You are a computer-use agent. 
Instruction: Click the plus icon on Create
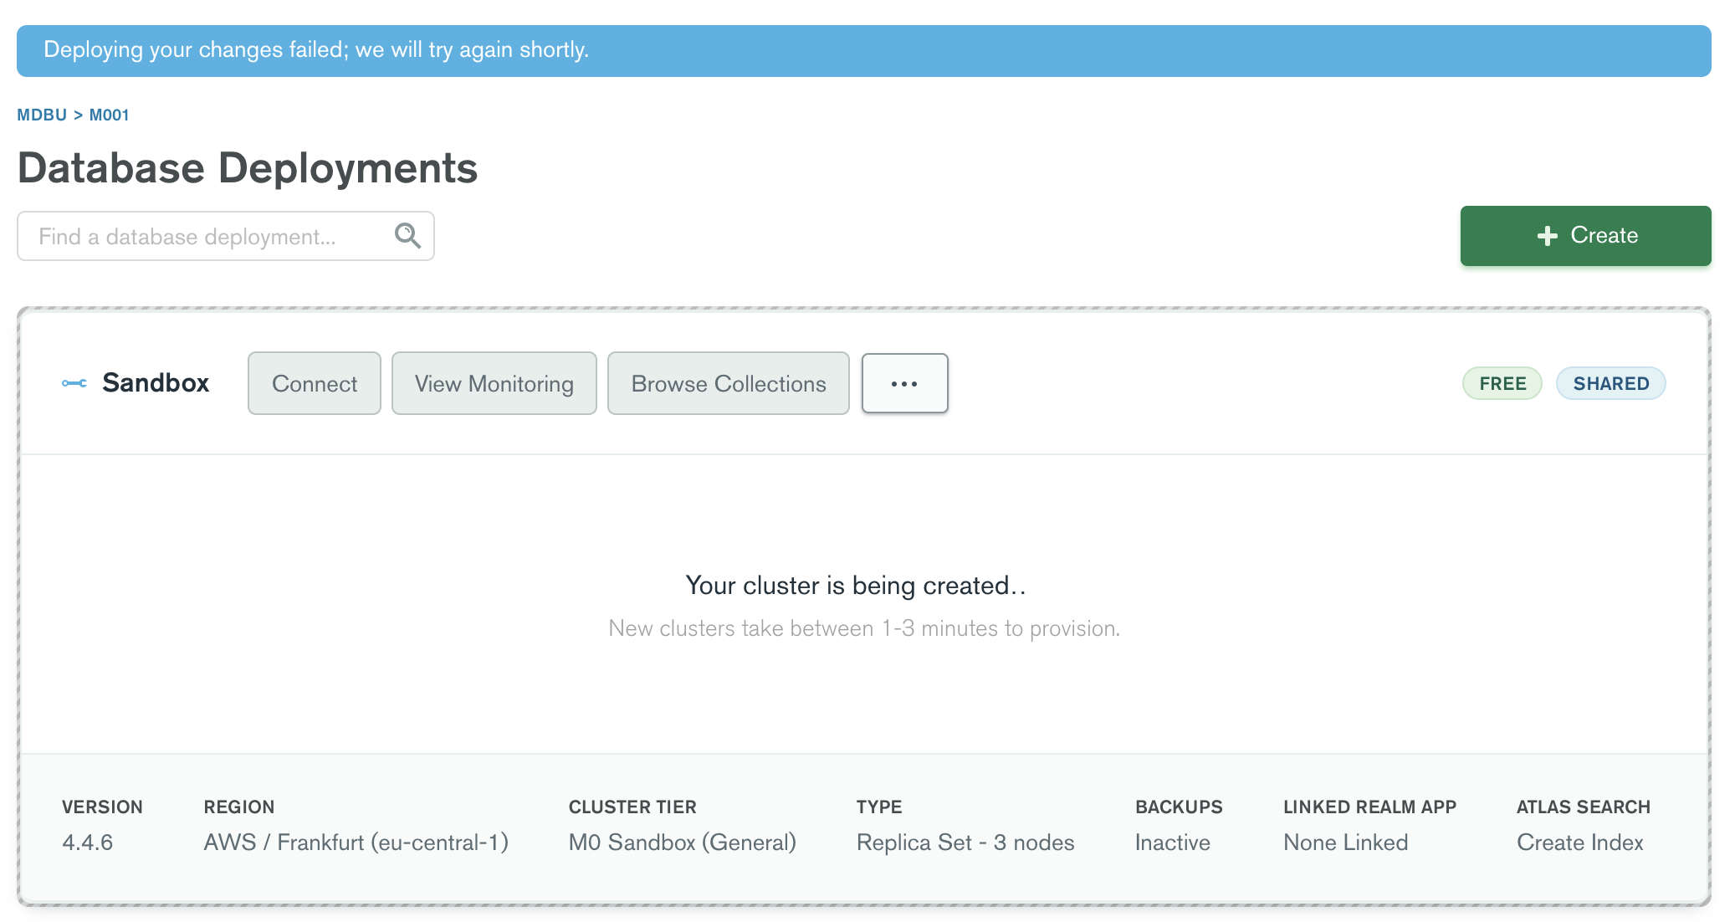(1548, 236)
